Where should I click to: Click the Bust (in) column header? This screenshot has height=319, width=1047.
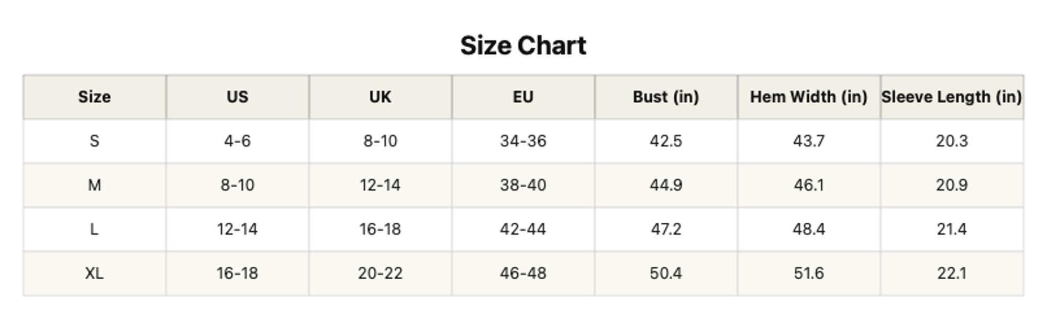(x=666, y=97)
